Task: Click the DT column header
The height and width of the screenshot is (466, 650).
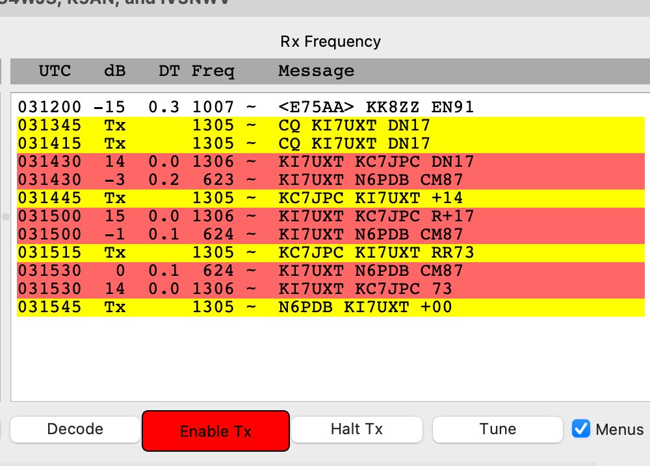Action: click(170, 71)
